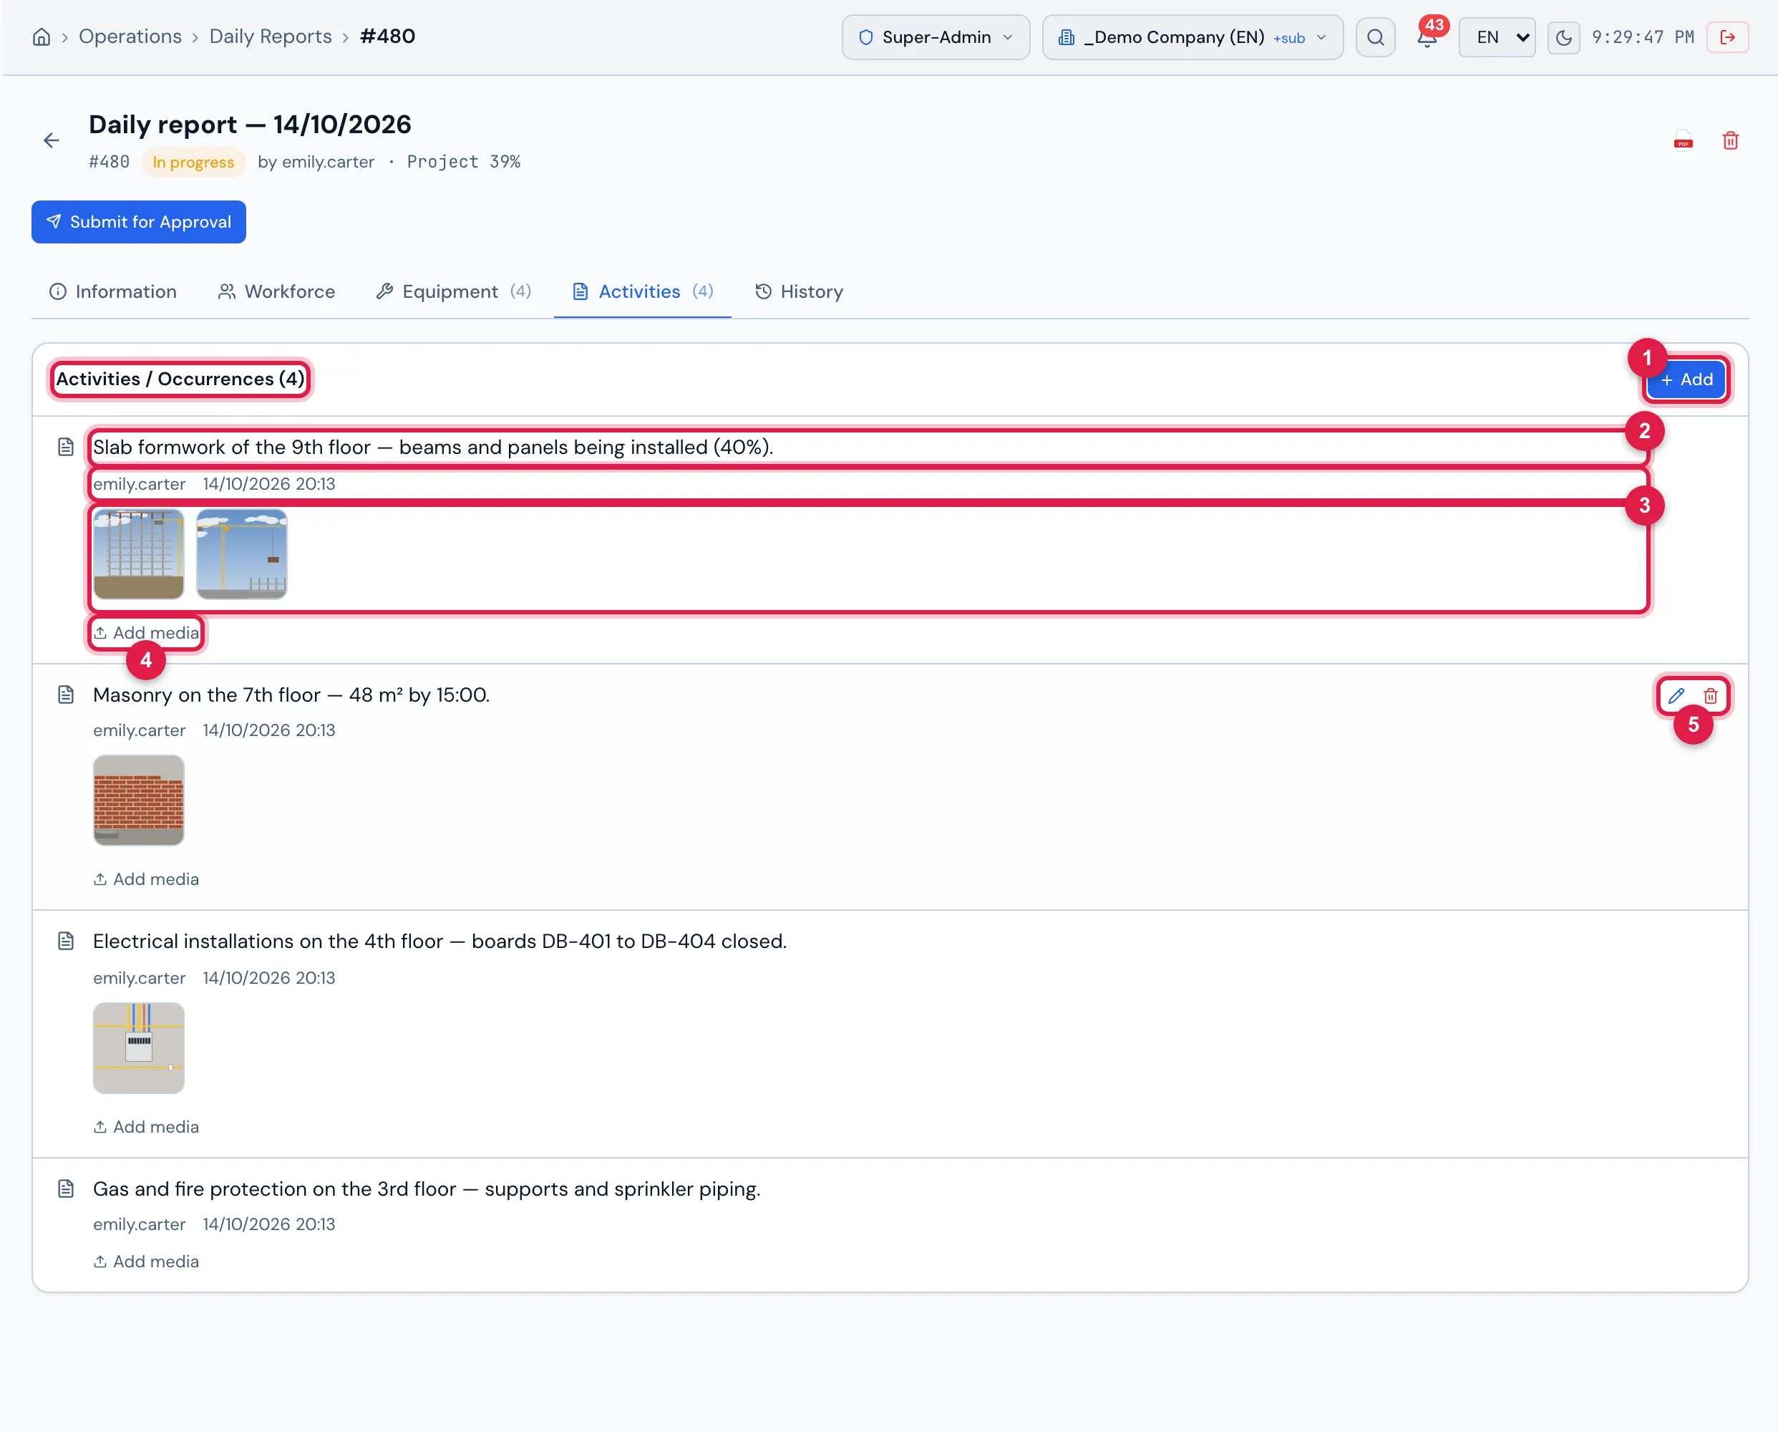Click document icon beside Slab formwork activity
This screenshot has width=1778, height=1432.
(x=66, y=447)
